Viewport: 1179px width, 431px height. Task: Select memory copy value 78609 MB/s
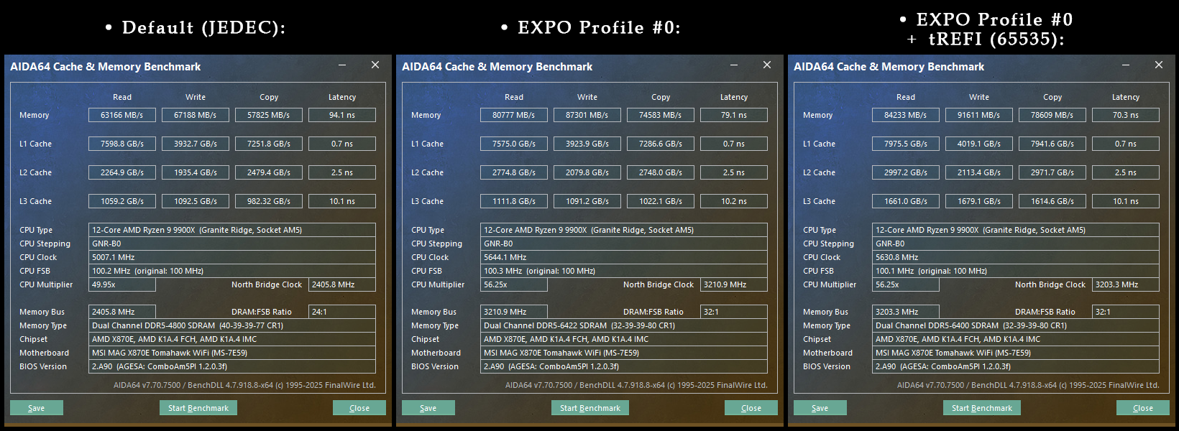point(1052,115)
